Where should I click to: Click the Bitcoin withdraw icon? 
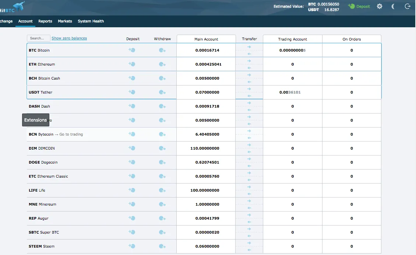(162, 50)
